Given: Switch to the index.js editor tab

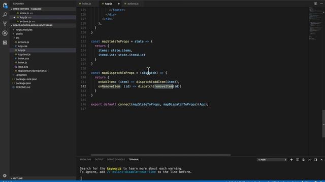Looking at the screenshot, I should coord(86,4).
